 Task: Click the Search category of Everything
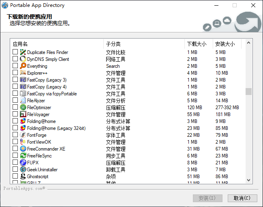point(113,66)
